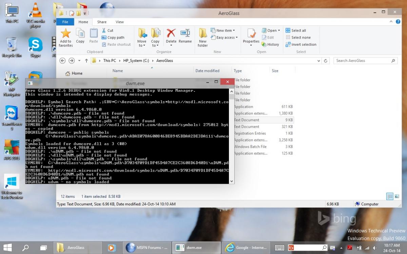Open Skype desktop shortcut
This screenshot has width=407, height=254.
tap(35, 47)
